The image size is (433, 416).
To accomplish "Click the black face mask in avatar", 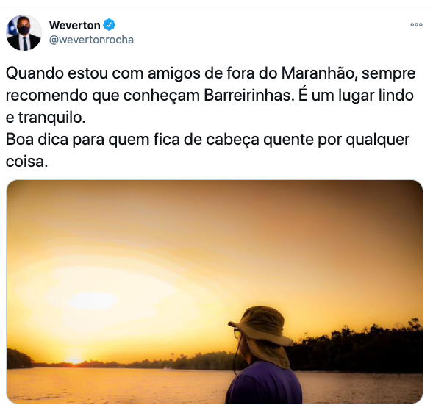I will click(24, 30).
